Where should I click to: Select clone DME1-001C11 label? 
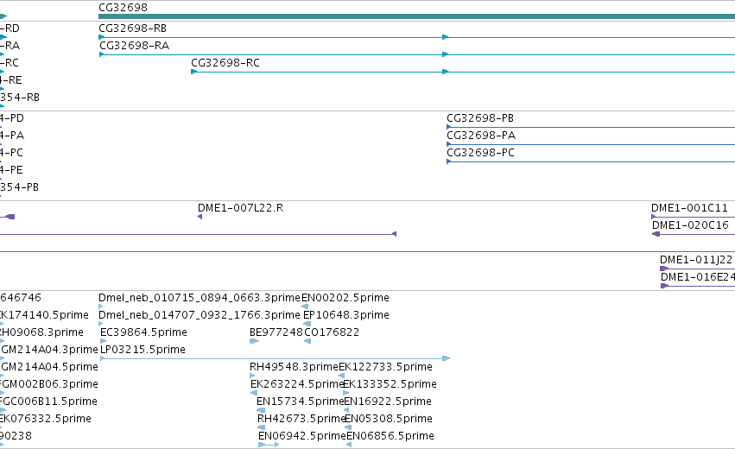(x=689, y=208)
